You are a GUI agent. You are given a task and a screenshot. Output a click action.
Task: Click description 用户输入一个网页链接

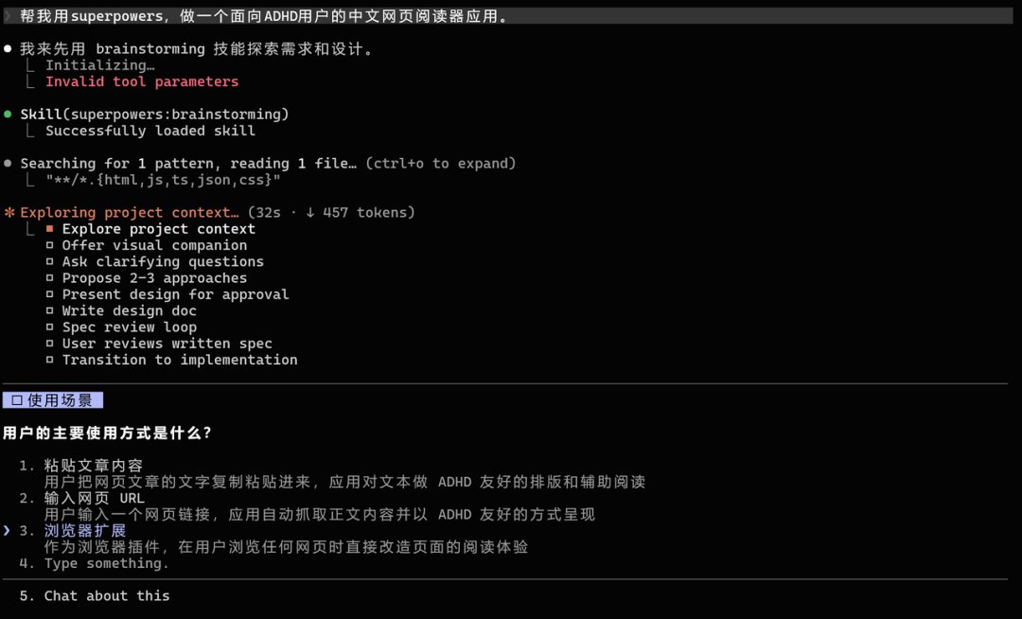pos(320,514)
